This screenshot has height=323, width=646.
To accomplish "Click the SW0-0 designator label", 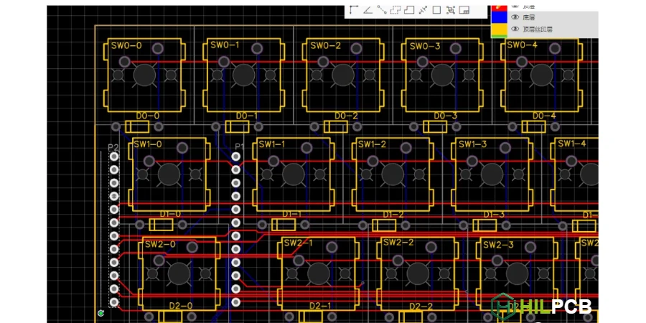I will 126,46.
